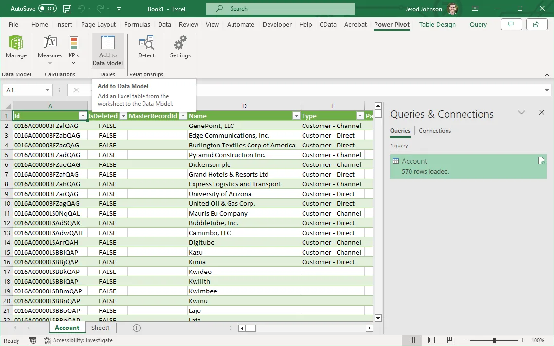
Task: Open the KPIs ribbon icon
Action: 74,44
